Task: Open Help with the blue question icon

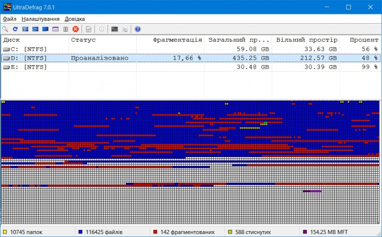Action: coord(138,29)
